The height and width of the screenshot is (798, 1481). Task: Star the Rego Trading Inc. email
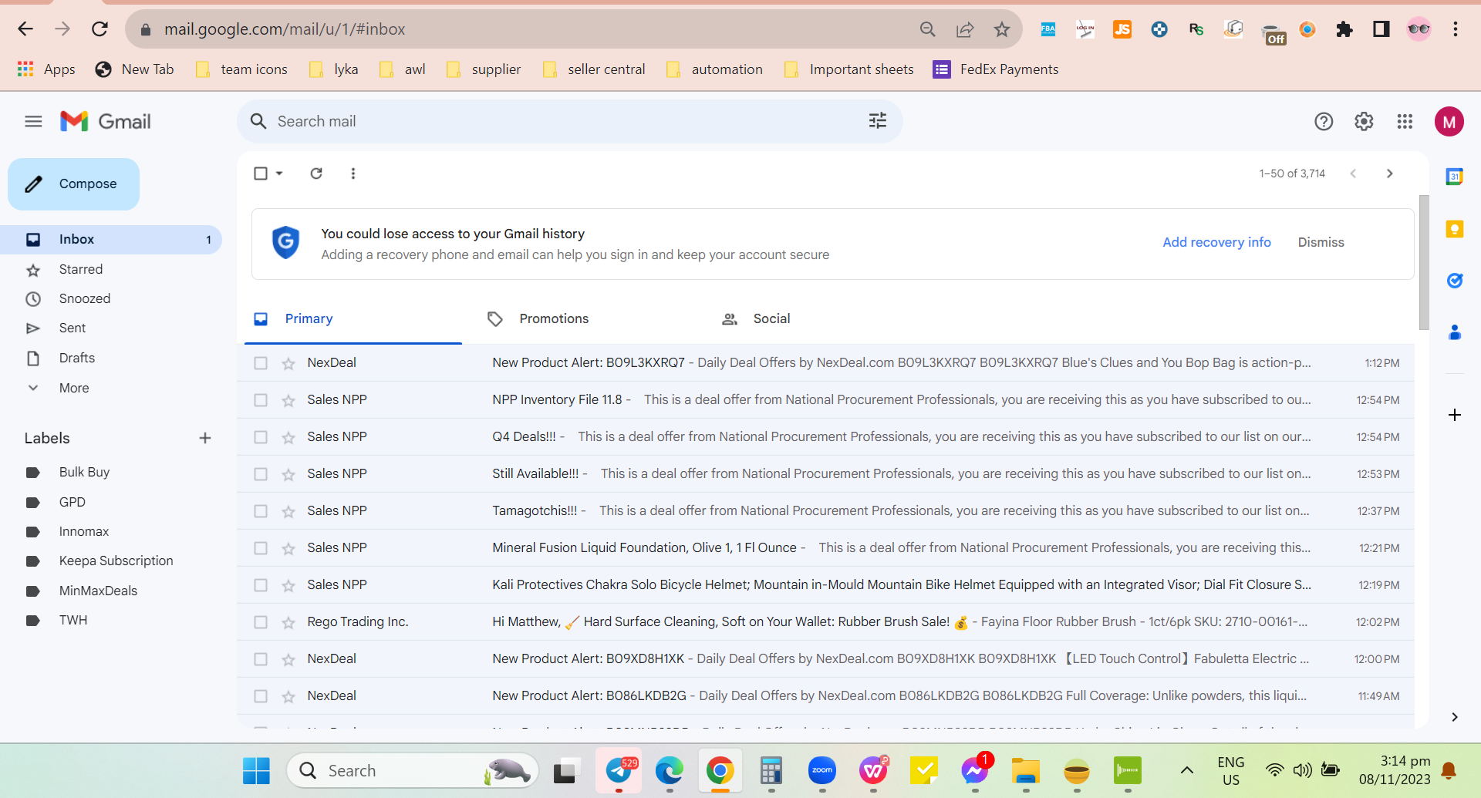click(x=288, y=622)
